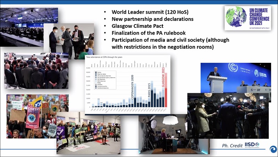Click the red Glasgow attendance bar in the chart

[166, 90]
